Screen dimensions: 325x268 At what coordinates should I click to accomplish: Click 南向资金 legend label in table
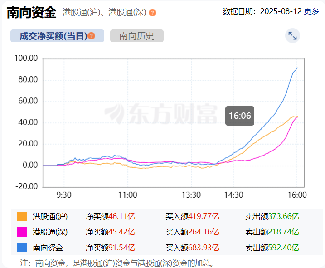[x=48, y=248]
